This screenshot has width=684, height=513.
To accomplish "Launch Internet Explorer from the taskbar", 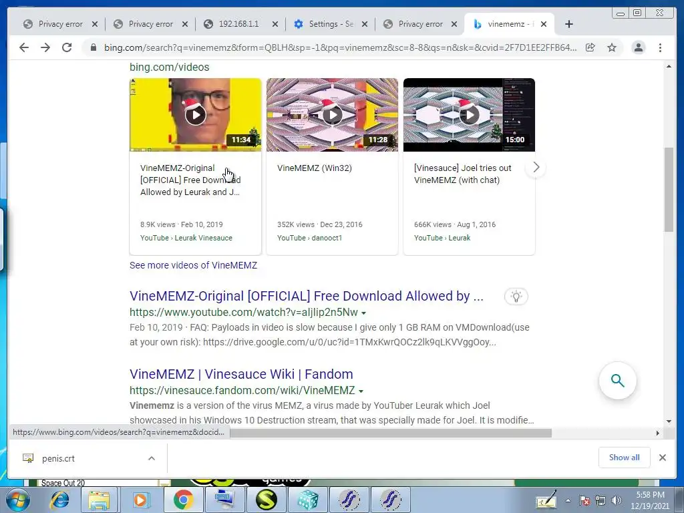I will pyautogui.click(x=59, y=500).
